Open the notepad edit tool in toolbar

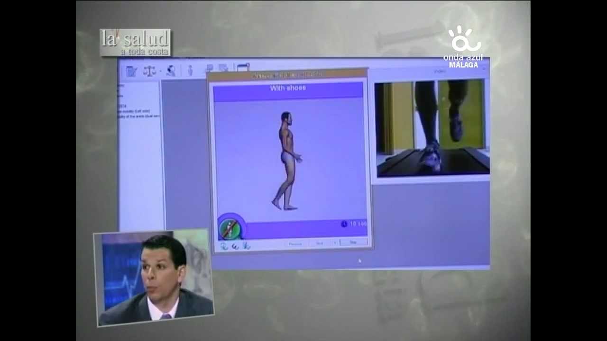(x=131, y=71)
